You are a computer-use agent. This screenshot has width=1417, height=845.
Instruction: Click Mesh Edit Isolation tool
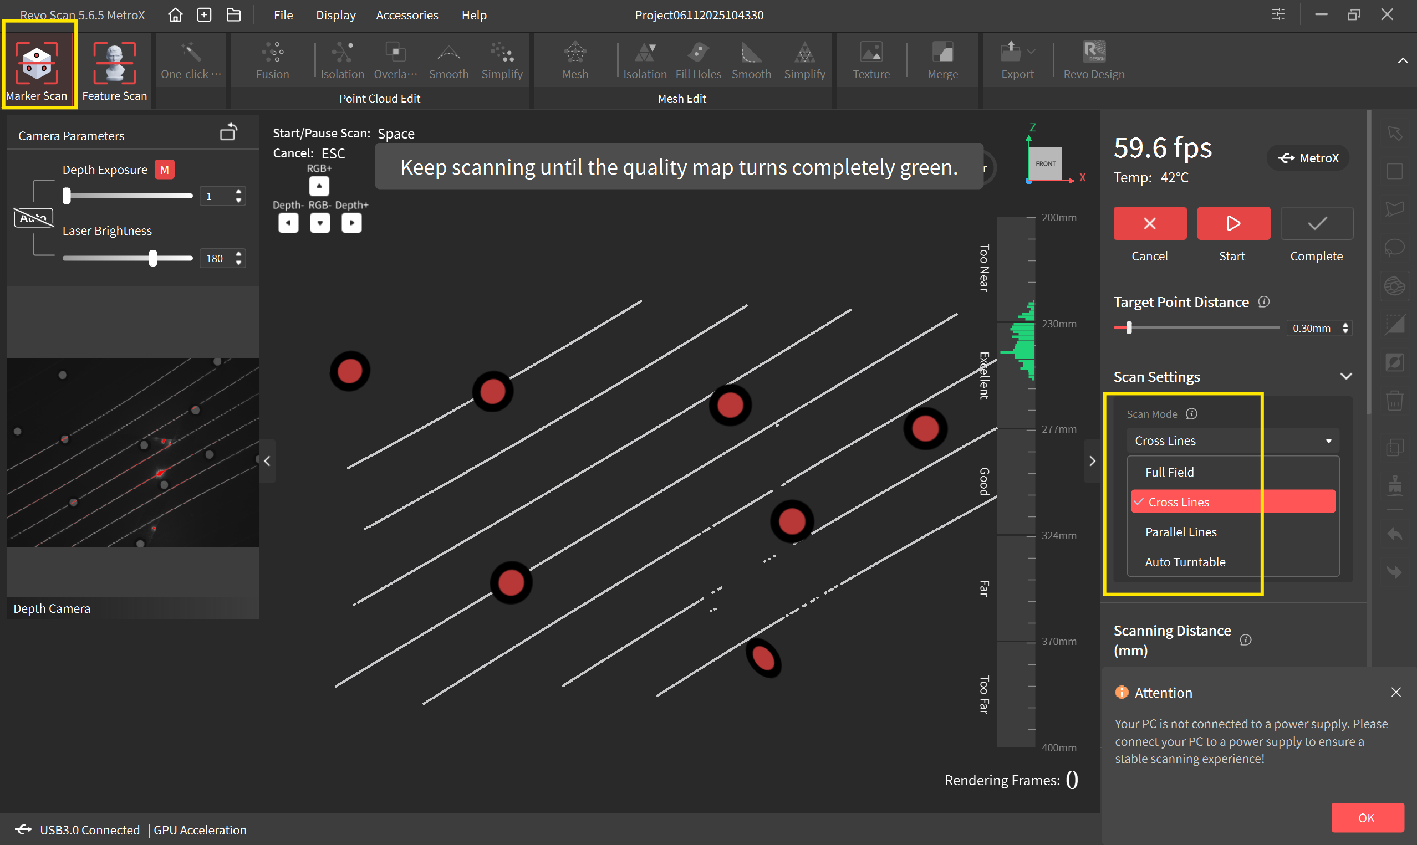click(x=645, y=61)
